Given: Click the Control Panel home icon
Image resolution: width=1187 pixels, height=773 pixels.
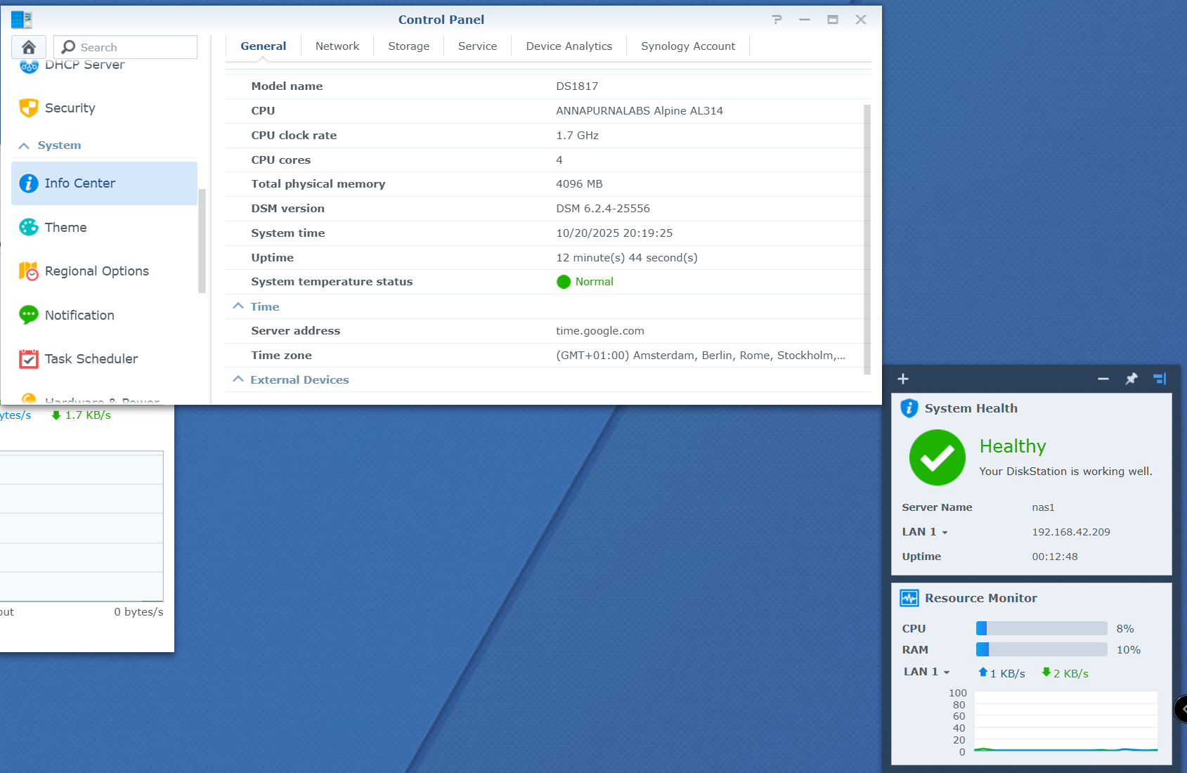Looking at the screenshot, I should [29, 47].
